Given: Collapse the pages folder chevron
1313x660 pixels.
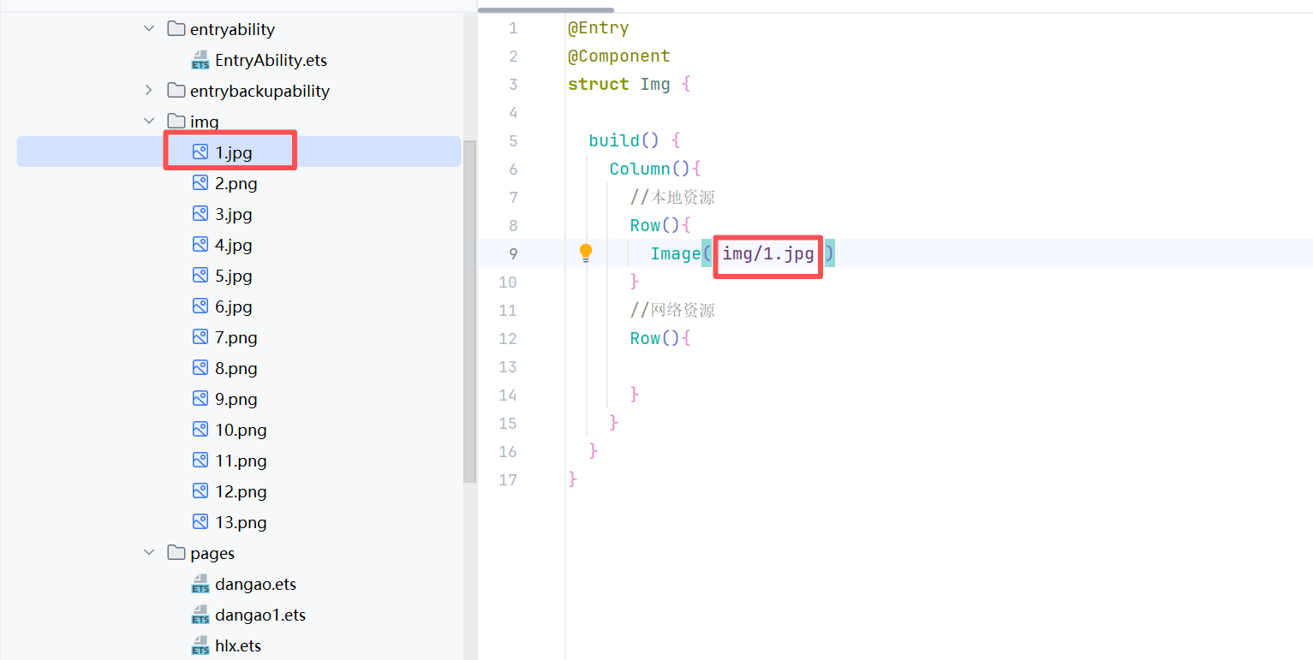Looking at the screenshot, I should coord(149,553).
